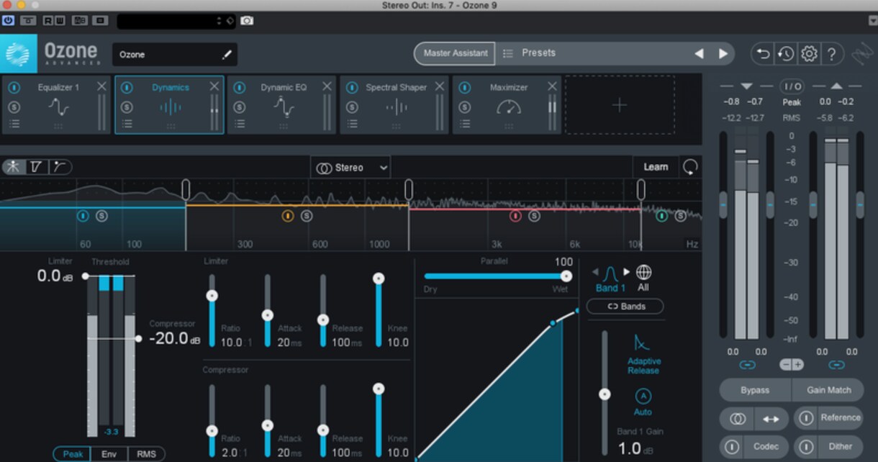
Task: Enable the Dither power button
Action: tap(807, 447)
